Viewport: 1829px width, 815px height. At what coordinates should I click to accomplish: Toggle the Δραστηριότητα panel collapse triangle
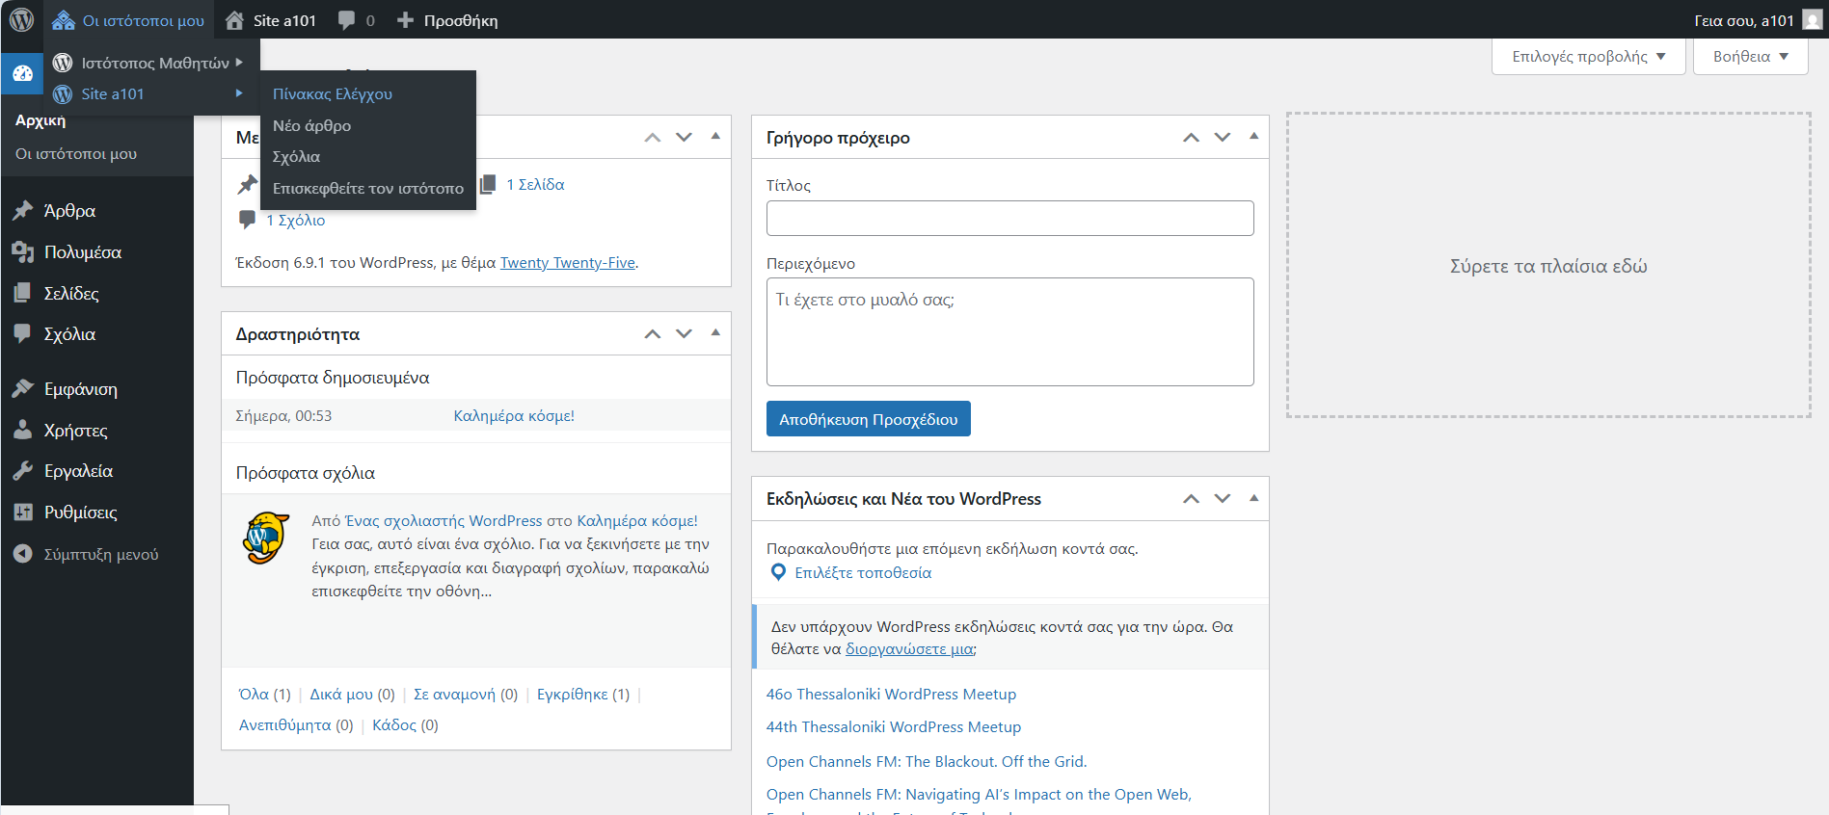click(x=715, y=333)
